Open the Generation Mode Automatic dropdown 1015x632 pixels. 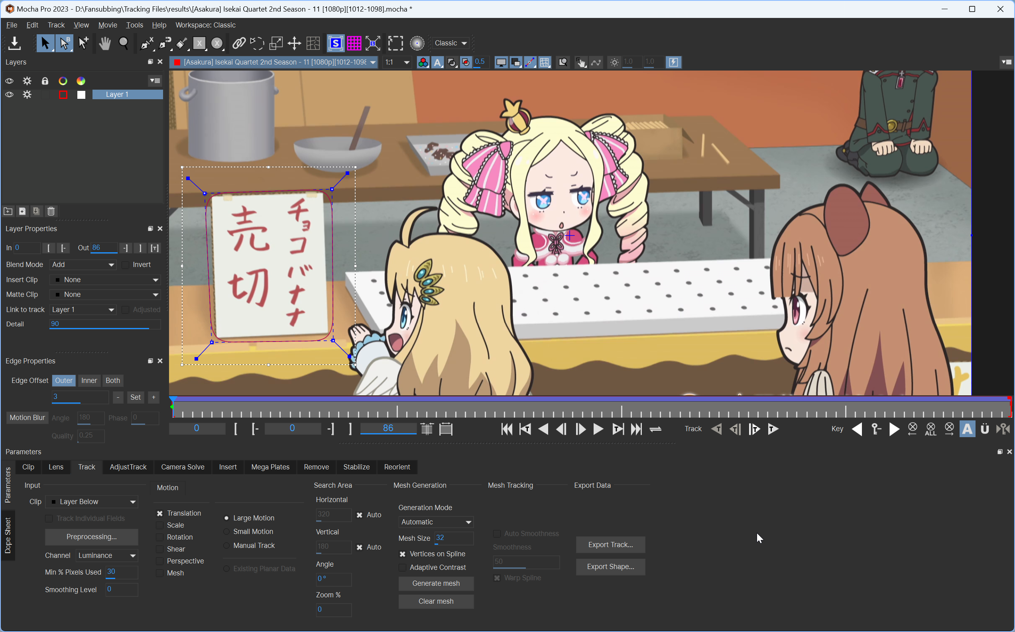(x=436, y=522)
